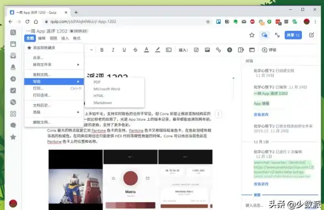324x210 pixels.
Task: Choose 打印... menu entry
Action: point(54,88)
